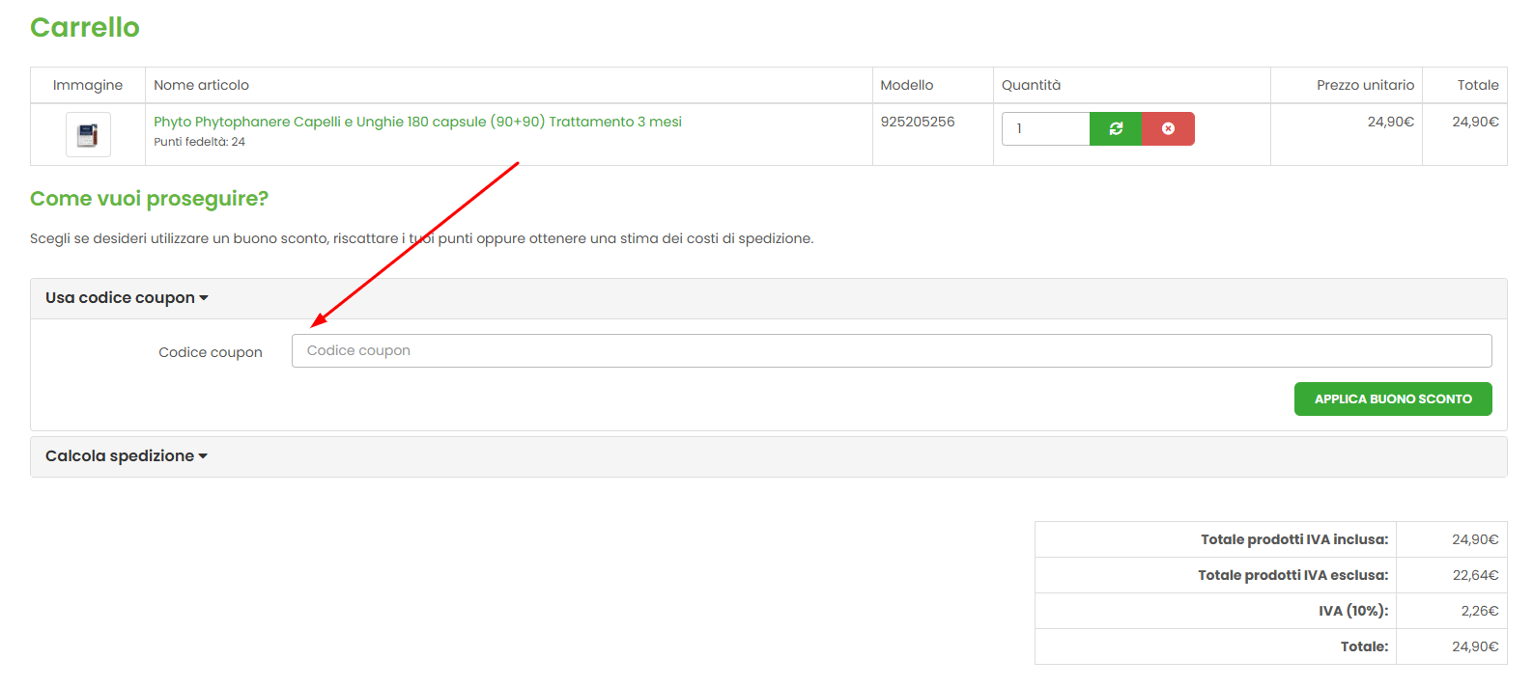This screenshot has height=687, width=1533.
Task: Select the Quantità column header
Action: pos(1031,85)
